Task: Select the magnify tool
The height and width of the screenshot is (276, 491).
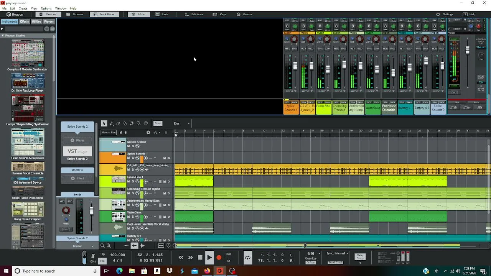Action: point(139,123)
